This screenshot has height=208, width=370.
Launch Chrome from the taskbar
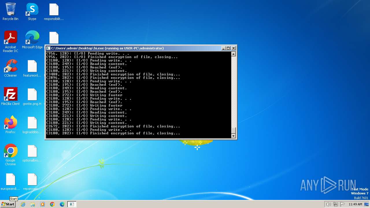tap(52, 204)
